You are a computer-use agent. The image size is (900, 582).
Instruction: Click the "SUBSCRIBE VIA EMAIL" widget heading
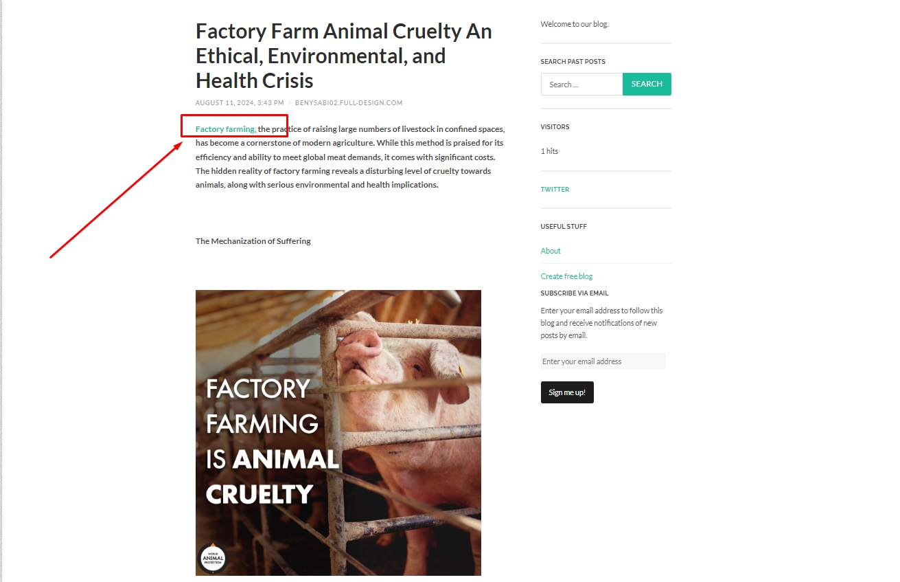pyautogui.click(x=574, y=293)
